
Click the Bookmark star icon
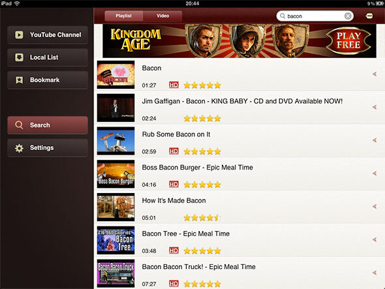[19, 80]
